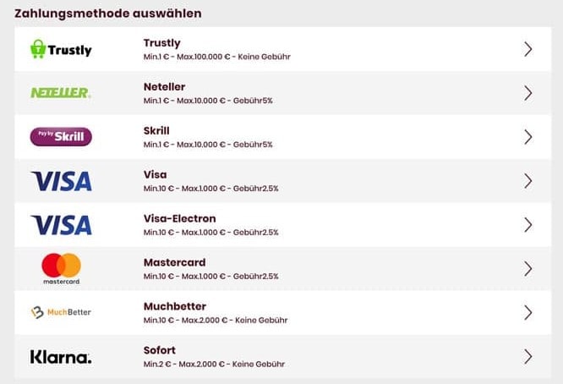563x384 pixels.
Task: Open Skrill using the right chevron
Action: 527,137
